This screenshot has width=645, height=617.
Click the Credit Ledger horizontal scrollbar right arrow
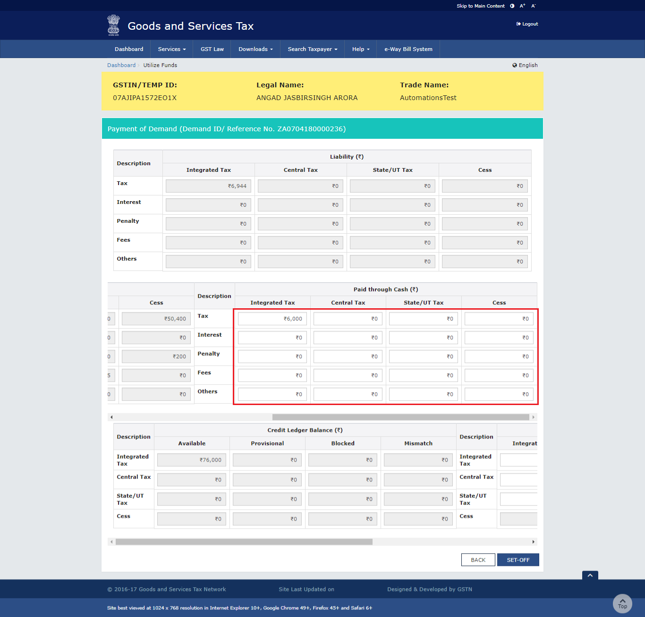[534, 542]
